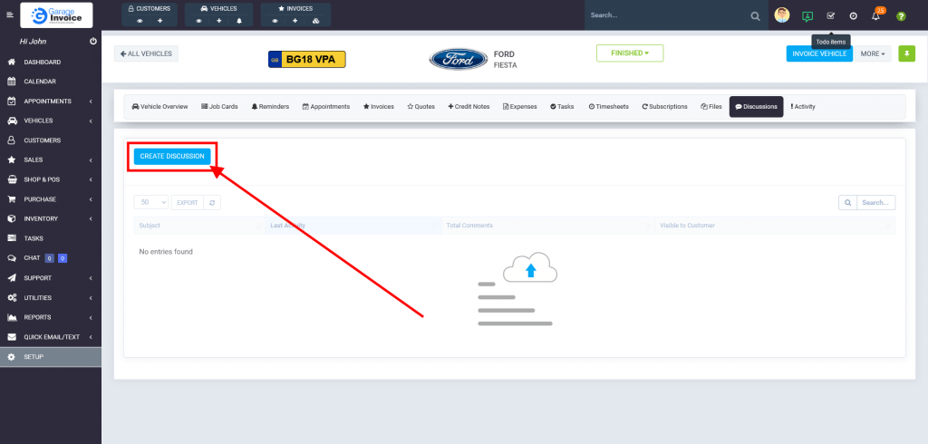Click the logout power icon beside Hi John
Viewport: 928px width, 444px height.
coord(93,42)
